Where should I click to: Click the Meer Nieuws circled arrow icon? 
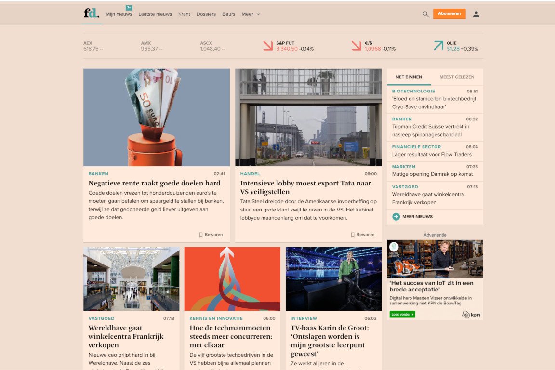[396, 217]
